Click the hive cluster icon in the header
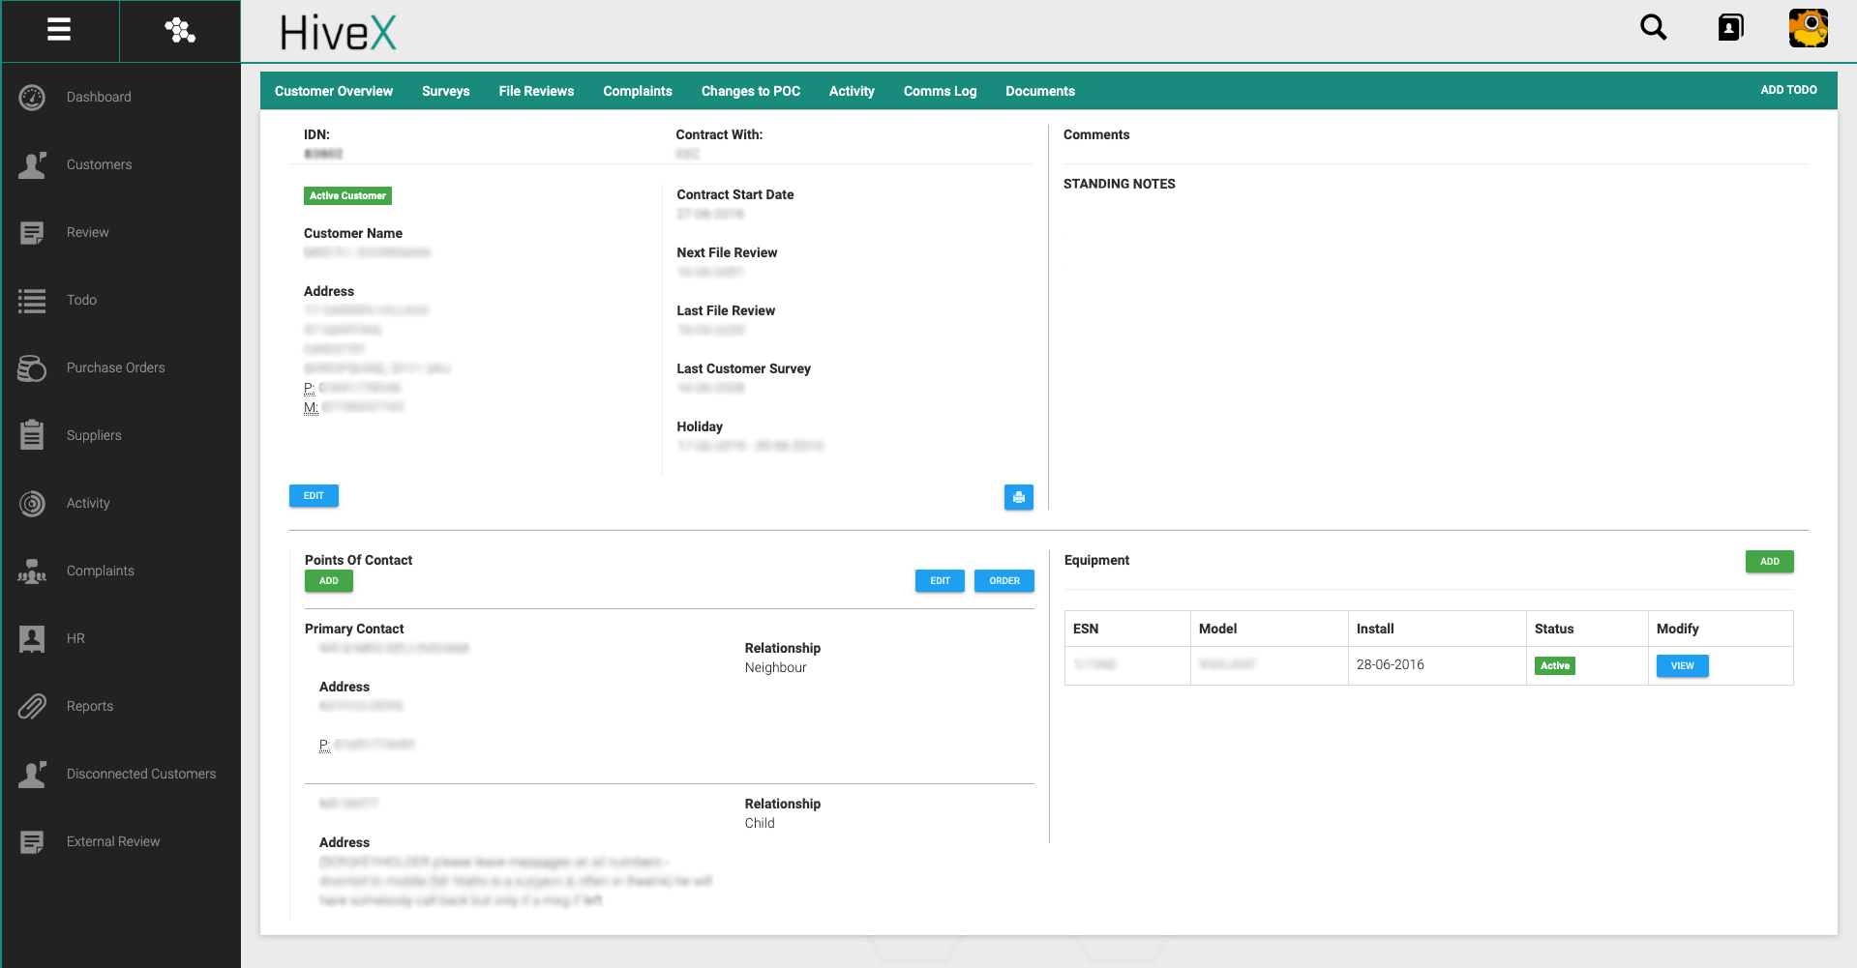The width and height of the screenshot is (1857, 968). pyautogui.click(x=180, y=30)
